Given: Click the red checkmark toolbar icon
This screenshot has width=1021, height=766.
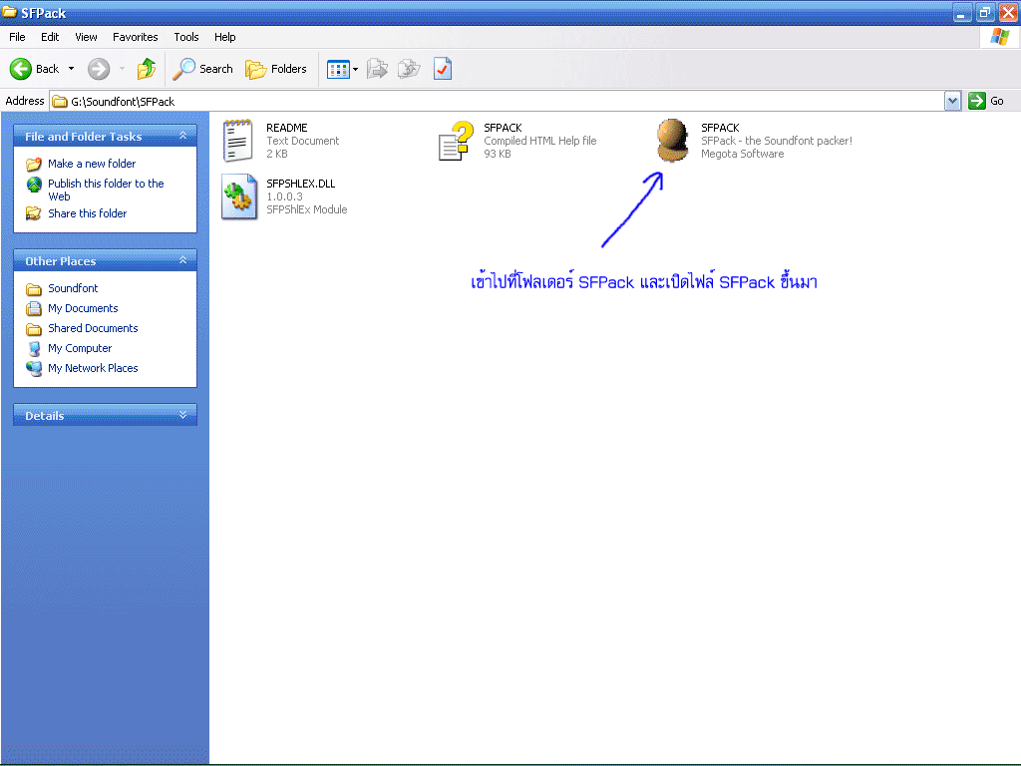Looking at the screenshot, I should pos(442,69).
